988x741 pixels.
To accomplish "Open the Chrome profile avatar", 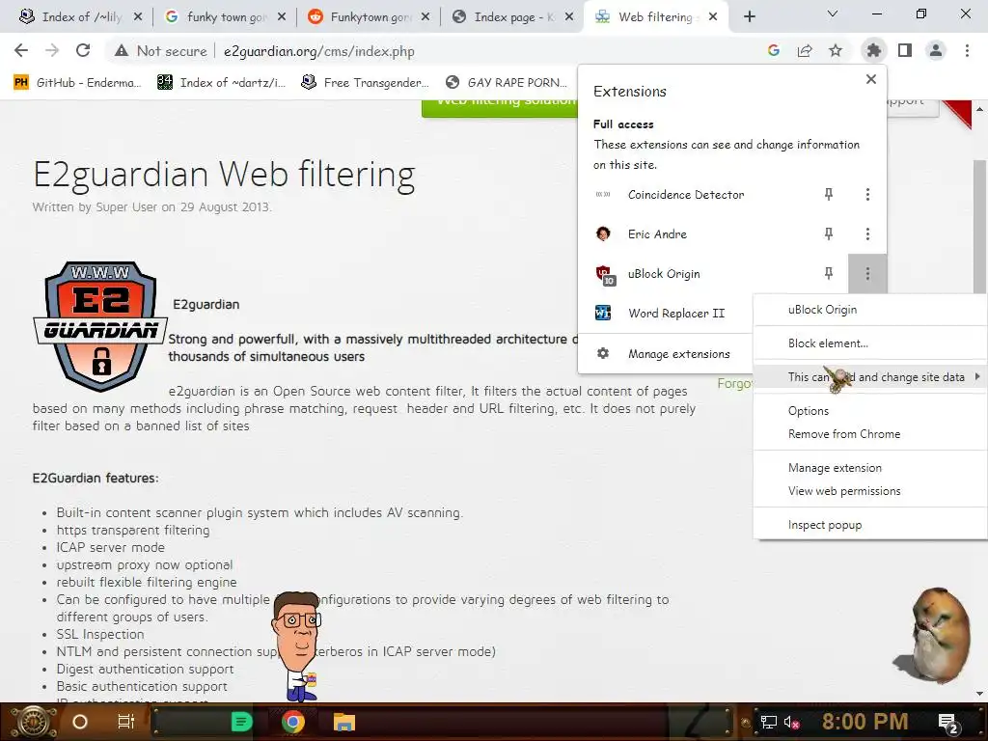I will pos(936,50).
